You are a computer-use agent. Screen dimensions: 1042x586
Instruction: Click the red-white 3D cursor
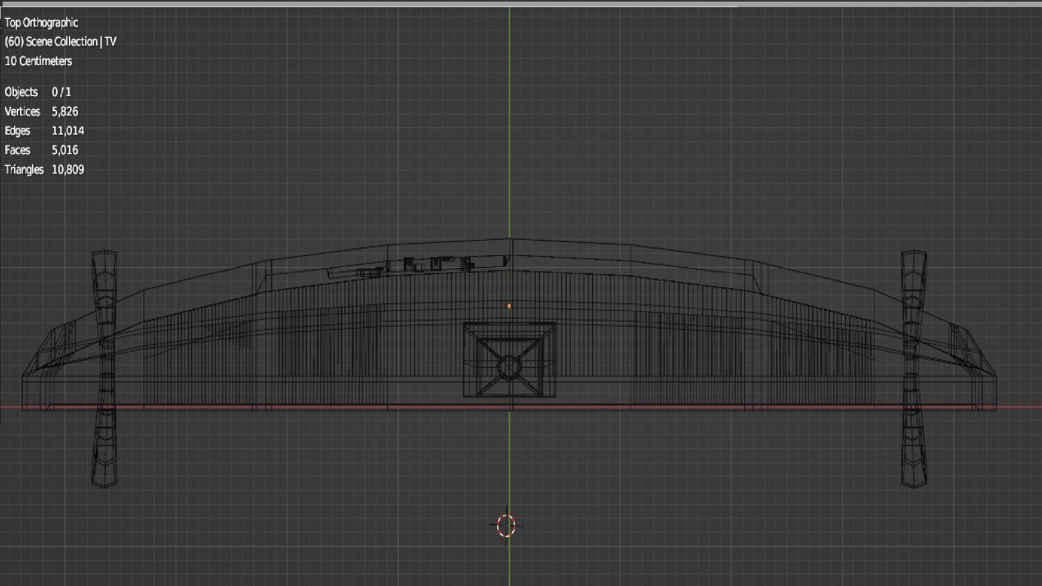(x=506, y=525)
